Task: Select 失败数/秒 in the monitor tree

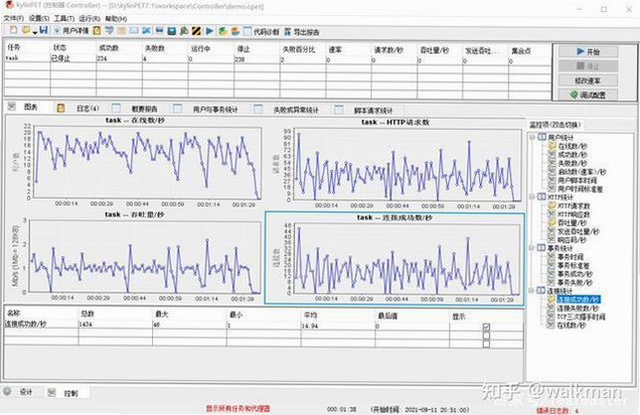Action: pos(572,163)
